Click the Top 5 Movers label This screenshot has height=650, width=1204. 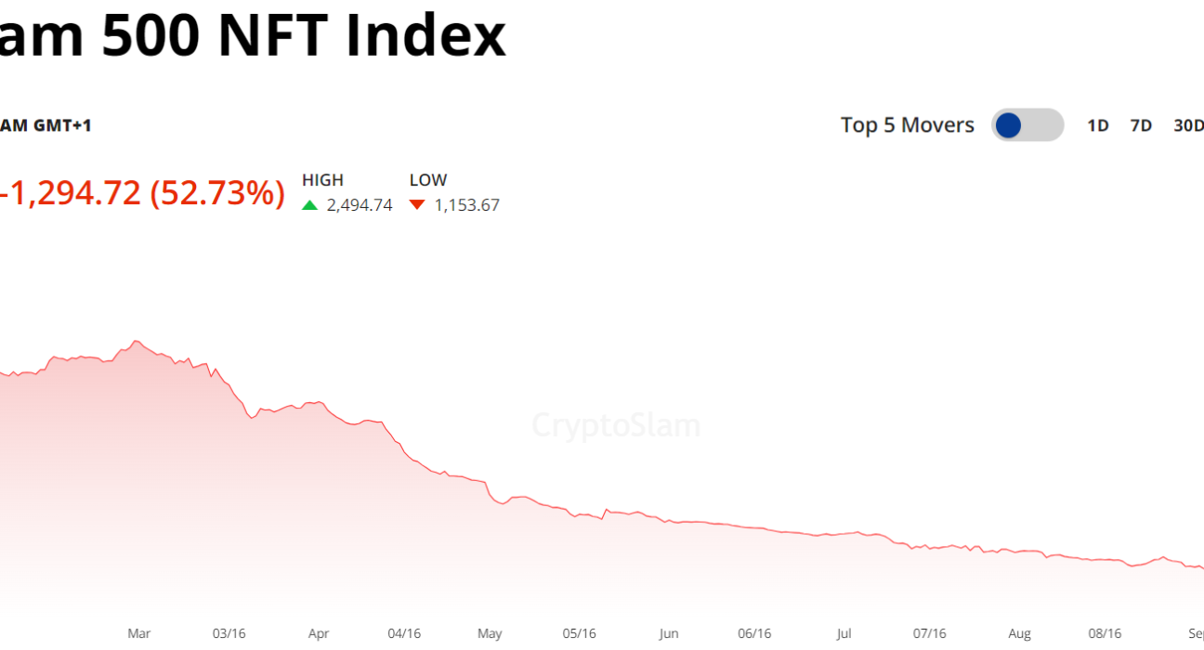tap(907, 125)
